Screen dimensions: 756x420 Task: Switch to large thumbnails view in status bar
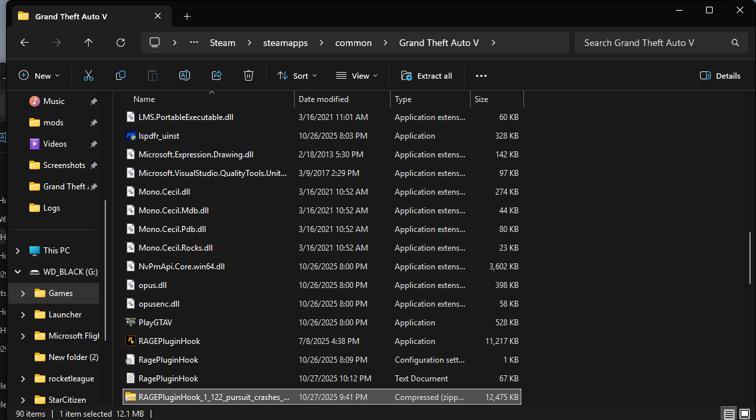[x=745, y=414]
